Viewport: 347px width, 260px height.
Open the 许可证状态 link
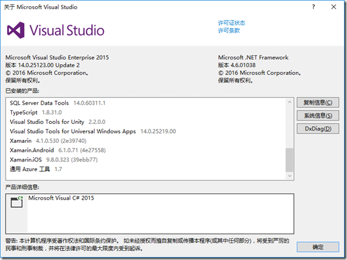[231, 23]
